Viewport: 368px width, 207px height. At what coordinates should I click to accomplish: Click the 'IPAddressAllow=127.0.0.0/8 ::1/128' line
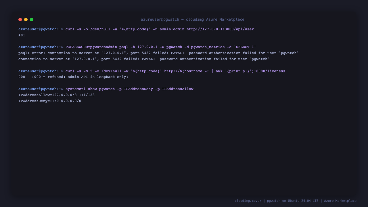56,95
